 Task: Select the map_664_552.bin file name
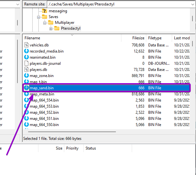tap(44, 112)
